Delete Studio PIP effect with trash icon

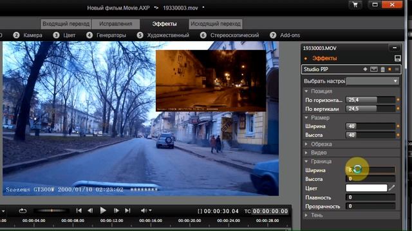pos(382,69)
